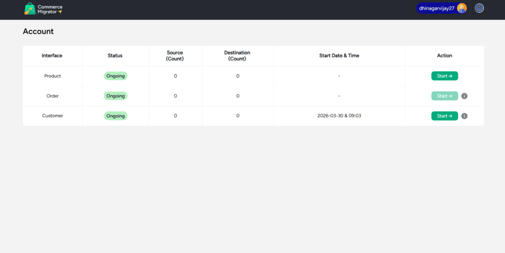Open the user avatar picture
The width and height of the screenshot is (505, 253).
click(x=462, y=8)
